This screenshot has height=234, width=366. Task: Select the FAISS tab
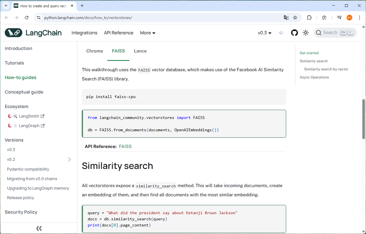point(118,51)
